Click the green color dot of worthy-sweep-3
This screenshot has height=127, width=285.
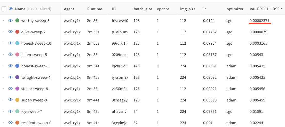click(x=17, y=21)
